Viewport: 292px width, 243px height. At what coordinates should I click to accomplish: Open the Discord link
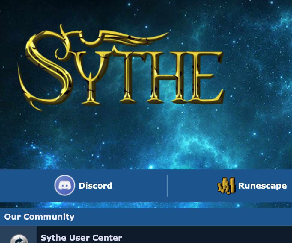coord(95,186)
